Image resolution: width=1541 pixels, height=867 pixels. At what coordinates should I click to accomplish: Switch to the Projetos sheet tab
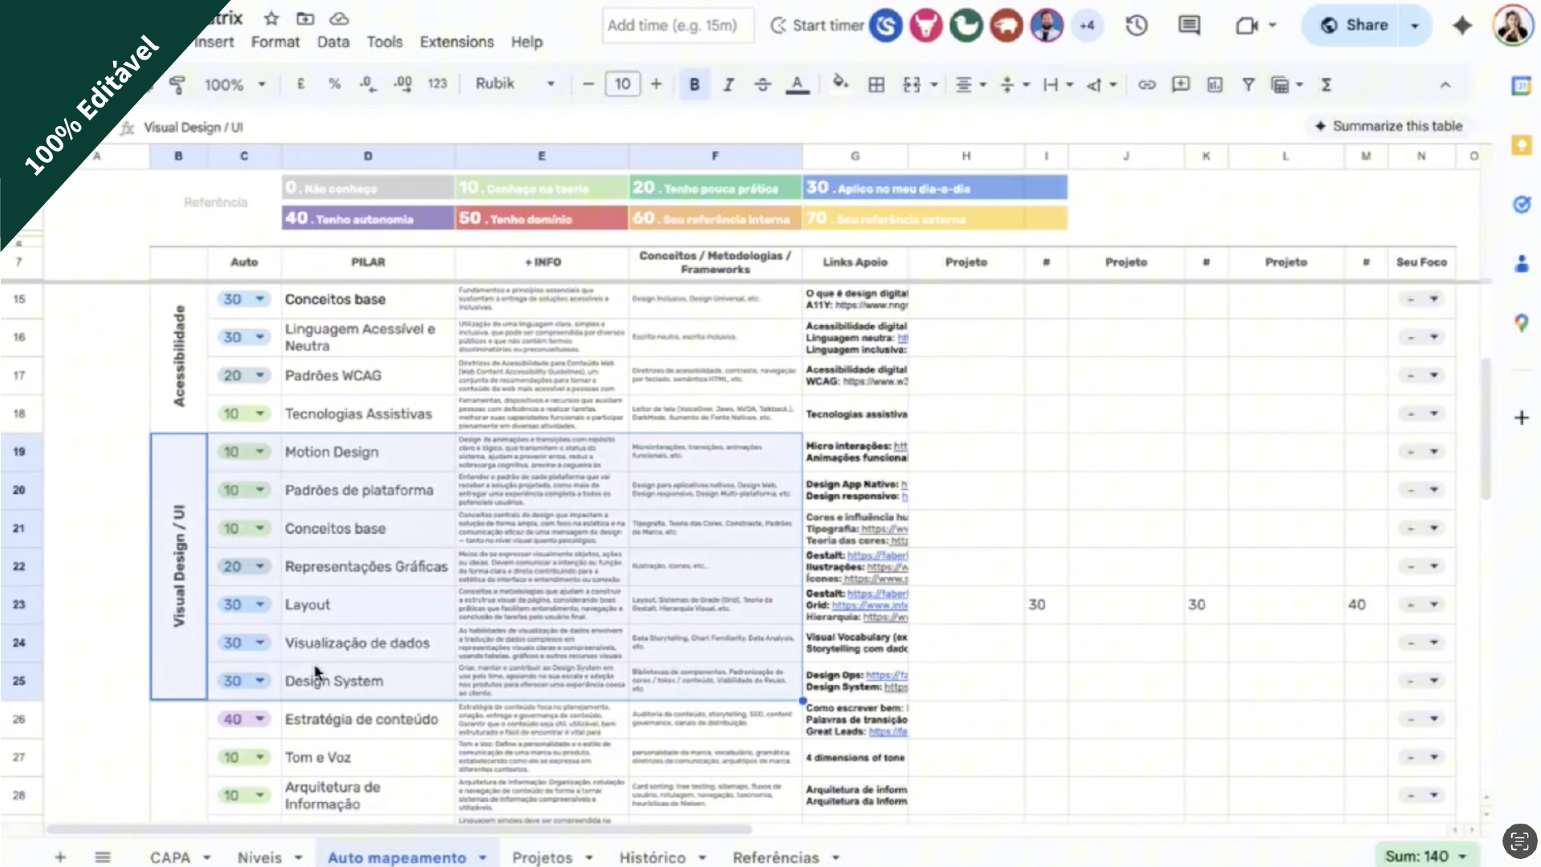click(542, 857)
